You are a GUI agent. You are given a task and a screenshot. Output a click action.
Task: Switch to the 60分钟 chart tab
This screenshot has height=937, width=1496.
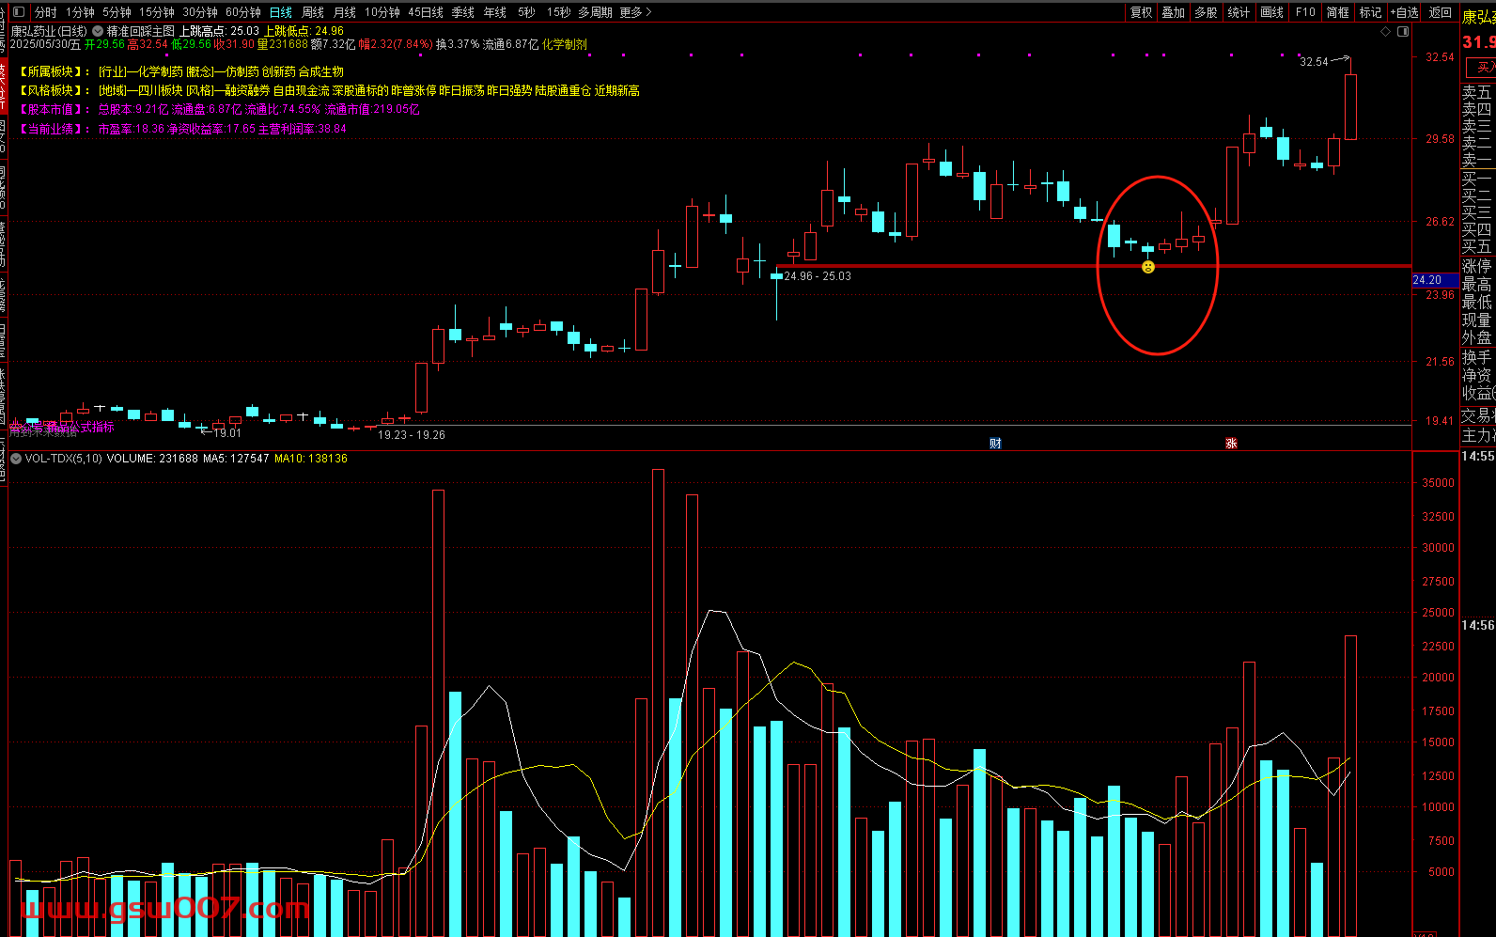point(243,12)
